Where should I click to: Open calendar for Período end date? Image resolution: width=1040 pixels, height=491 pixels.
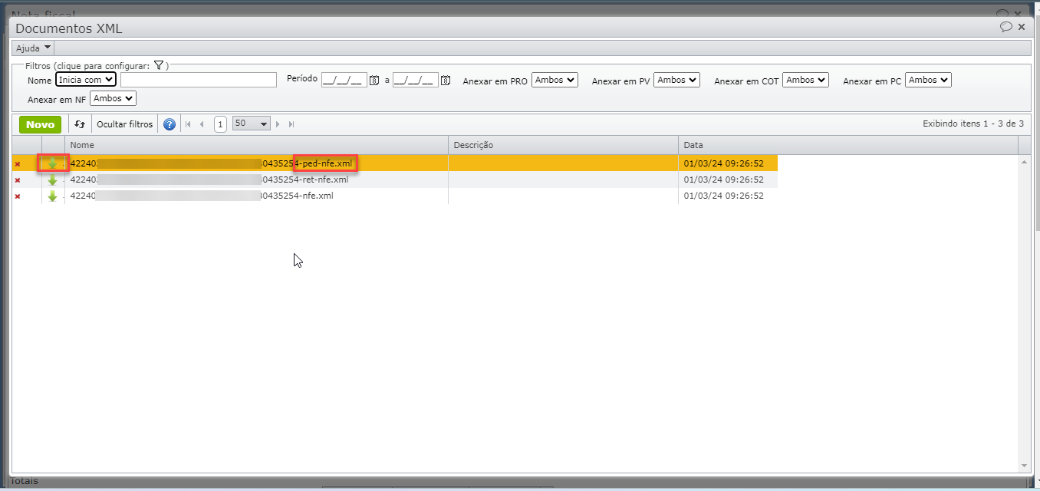446,80
